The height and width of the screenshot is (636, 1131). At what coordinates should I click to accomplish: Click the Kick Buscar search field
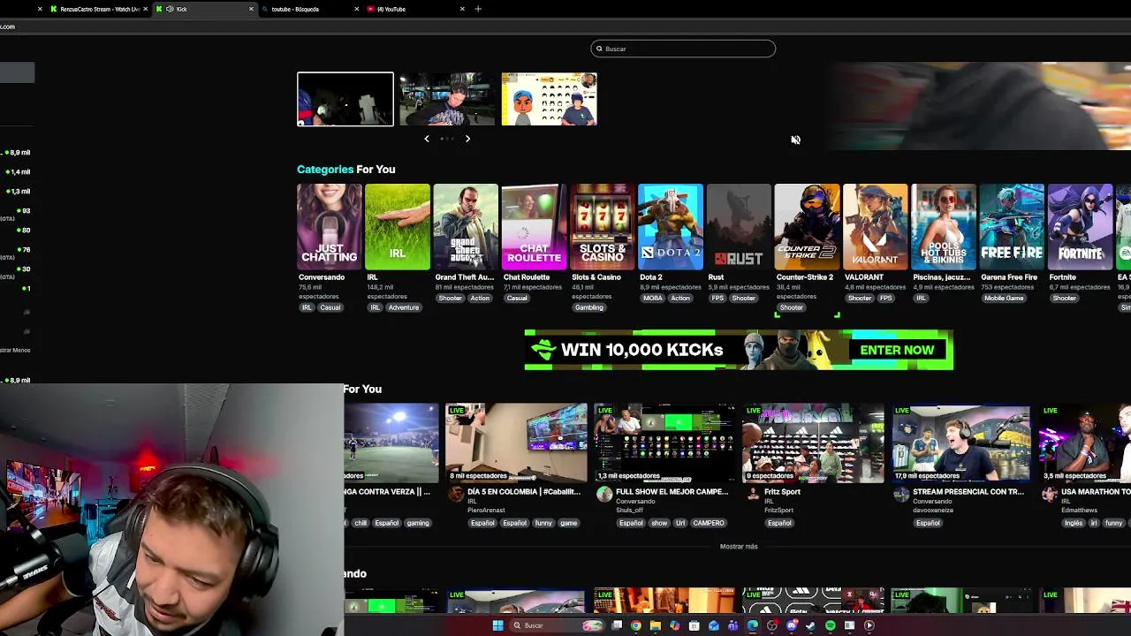click(683, 49)
